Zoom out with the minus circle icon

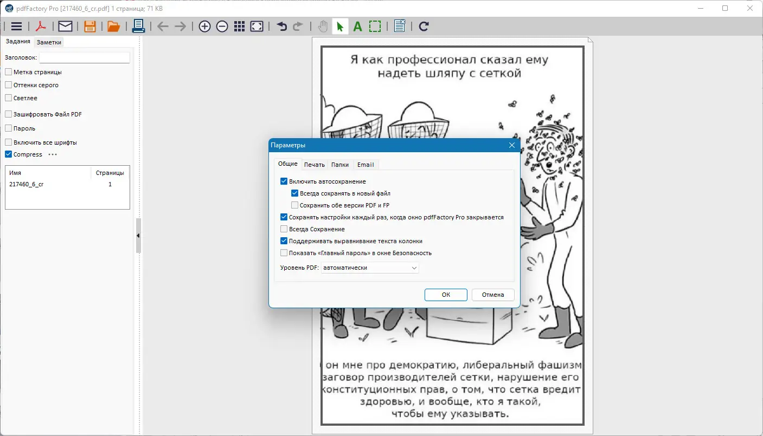222,27
